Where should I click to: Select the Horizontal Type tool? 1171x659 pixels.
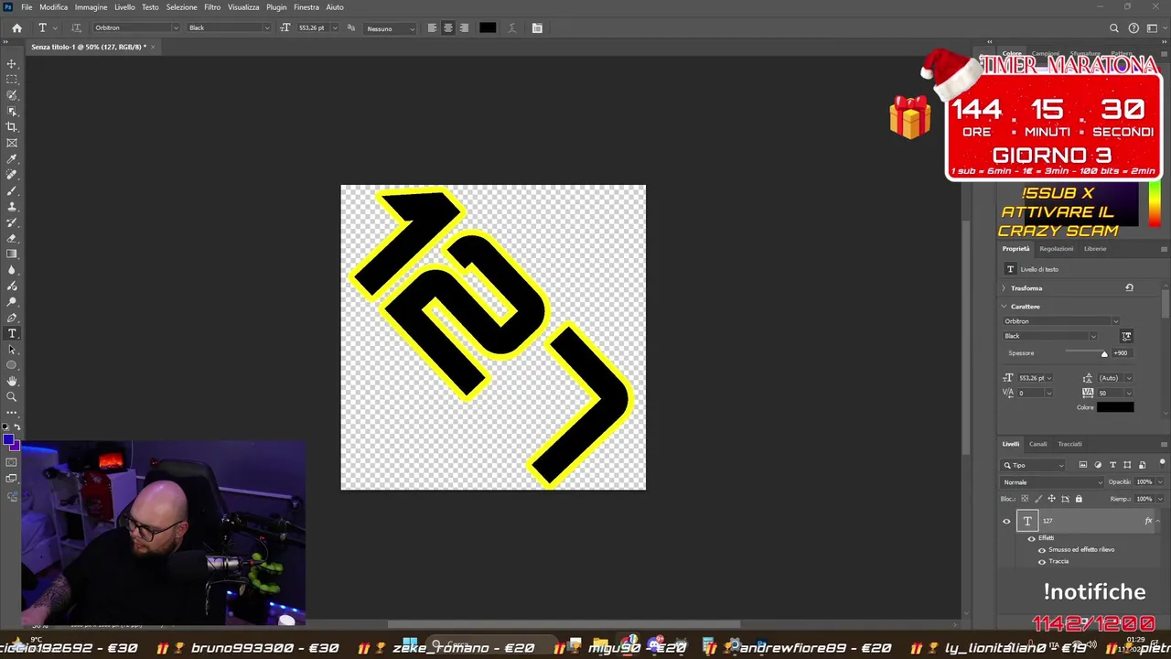coord(12,333)
